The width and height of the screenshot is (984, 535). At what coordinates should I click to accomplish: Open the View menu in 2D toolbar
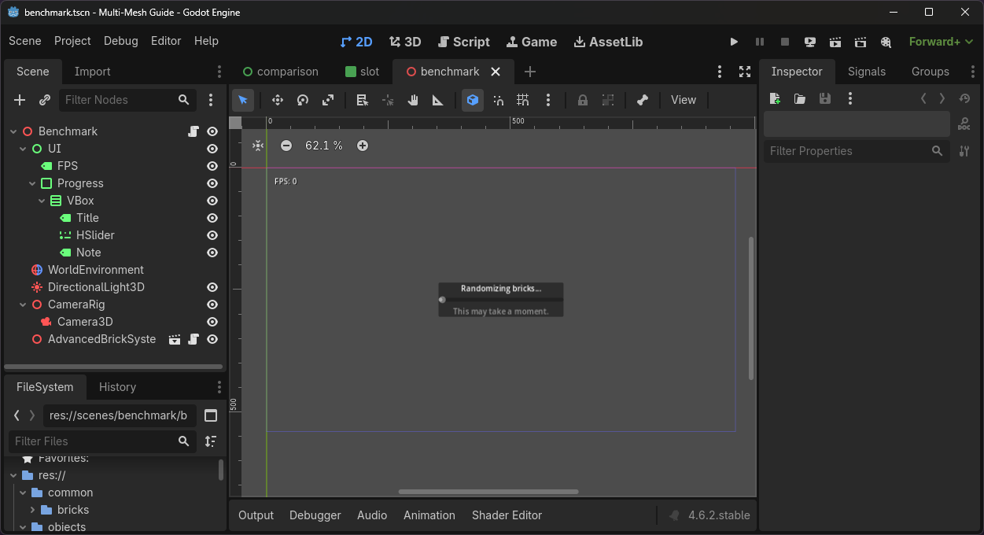(x=684, y=100)
